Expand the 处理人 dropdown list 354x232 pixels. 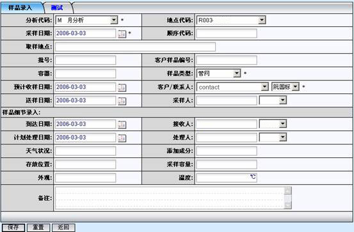point(283,137)
